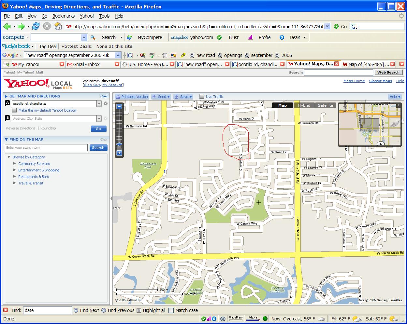Clear location A with the X icon
Screen dimensions: 407x324
(x=106, y=103)
